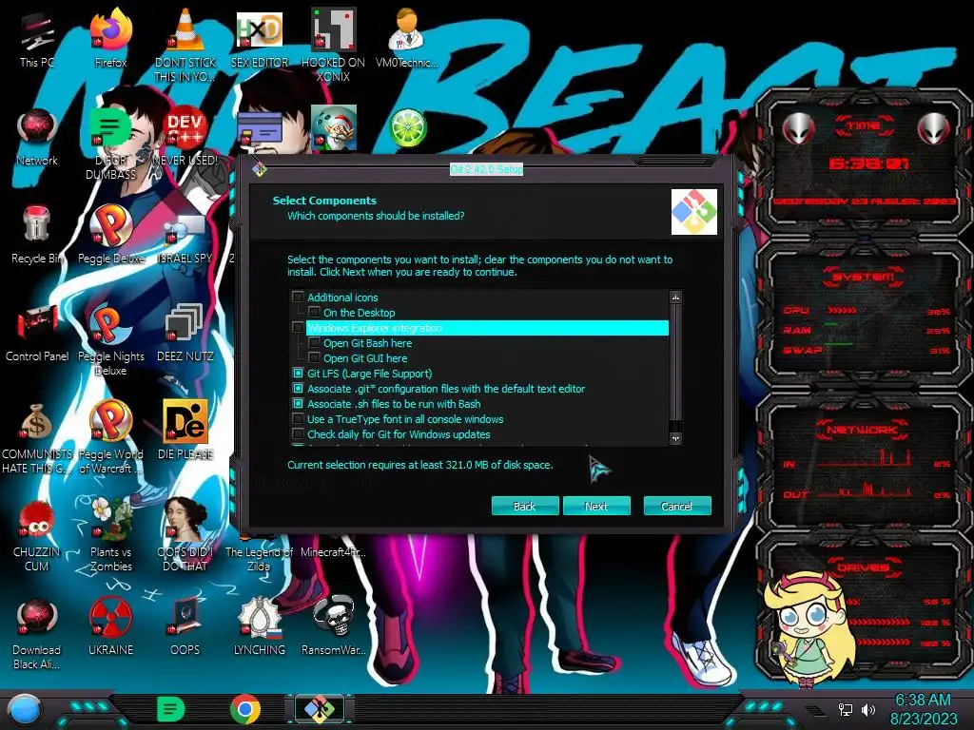Open Google Chrome from the taskbar

(245, 709)
